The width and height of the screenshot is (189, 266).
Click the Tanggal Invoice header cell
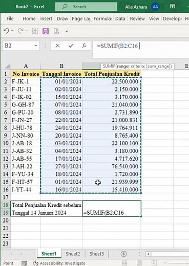[61, 74]
